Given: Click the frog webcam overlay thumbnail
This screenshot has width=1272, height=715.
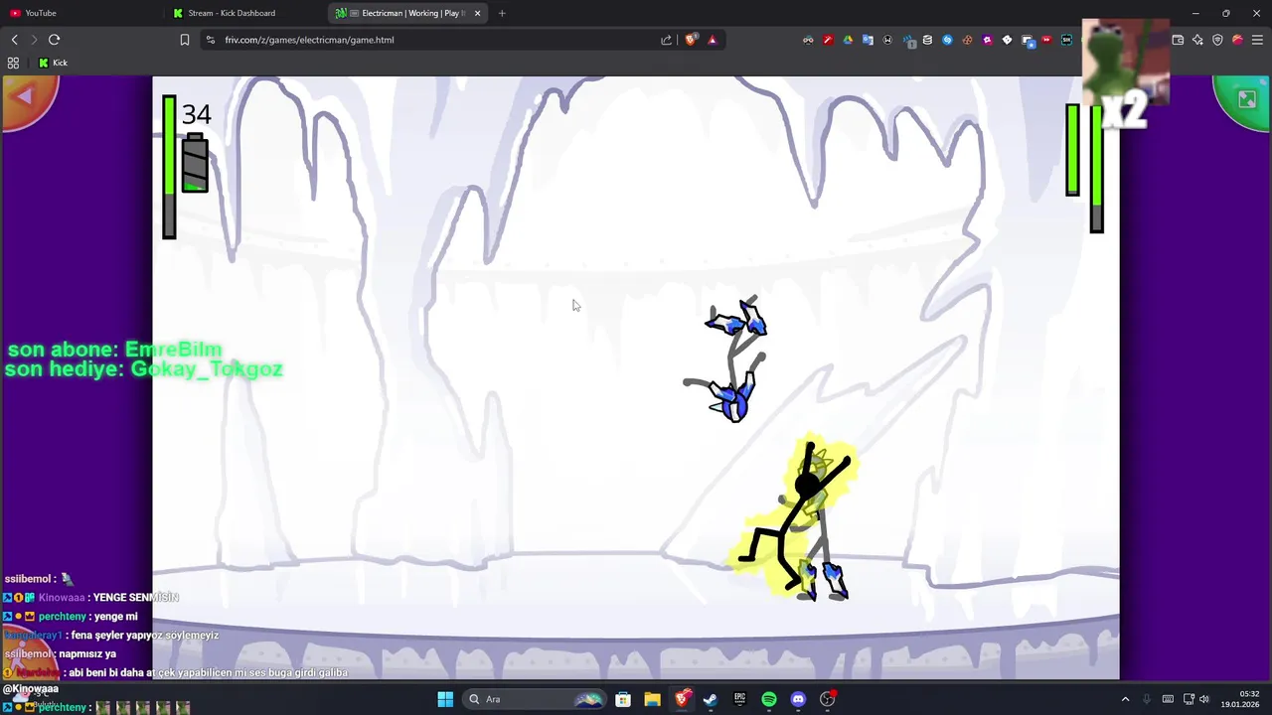Looking at the screenshot, I should pyautogui.click(x=1125, y=62).
